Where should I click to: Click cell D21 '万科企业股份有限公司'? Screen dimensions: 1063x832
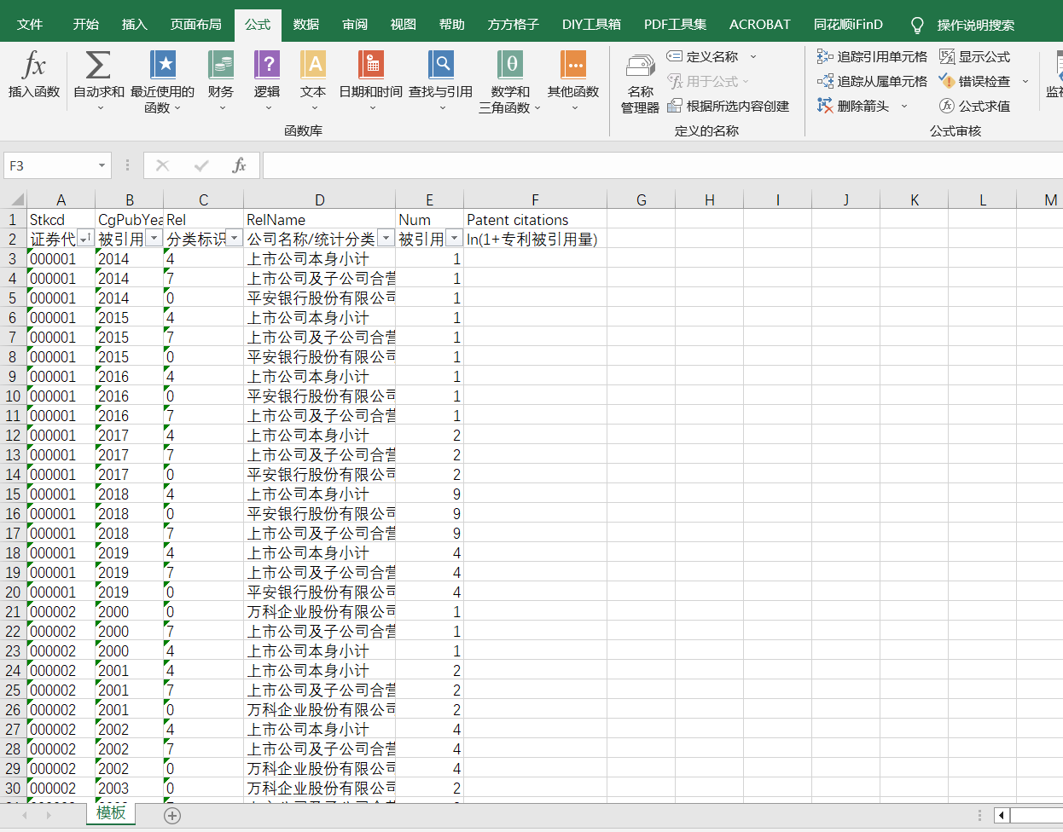(x=319, y=612)
